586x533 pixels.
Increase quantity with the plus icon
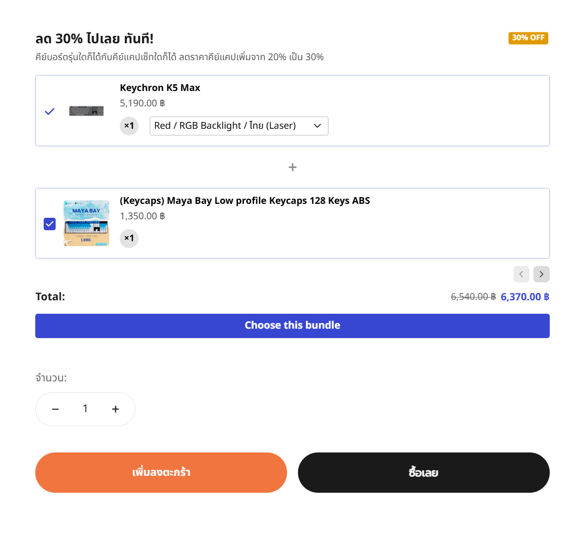pyautogui.click(x=115, y=409)
